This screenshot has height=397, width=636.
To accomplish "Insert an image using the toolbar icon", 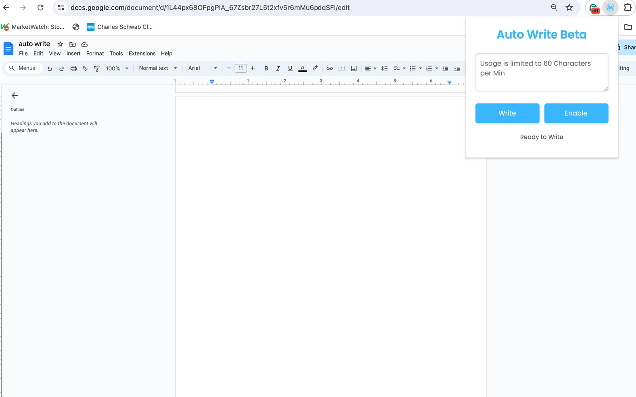I will [x=353, y=68].
